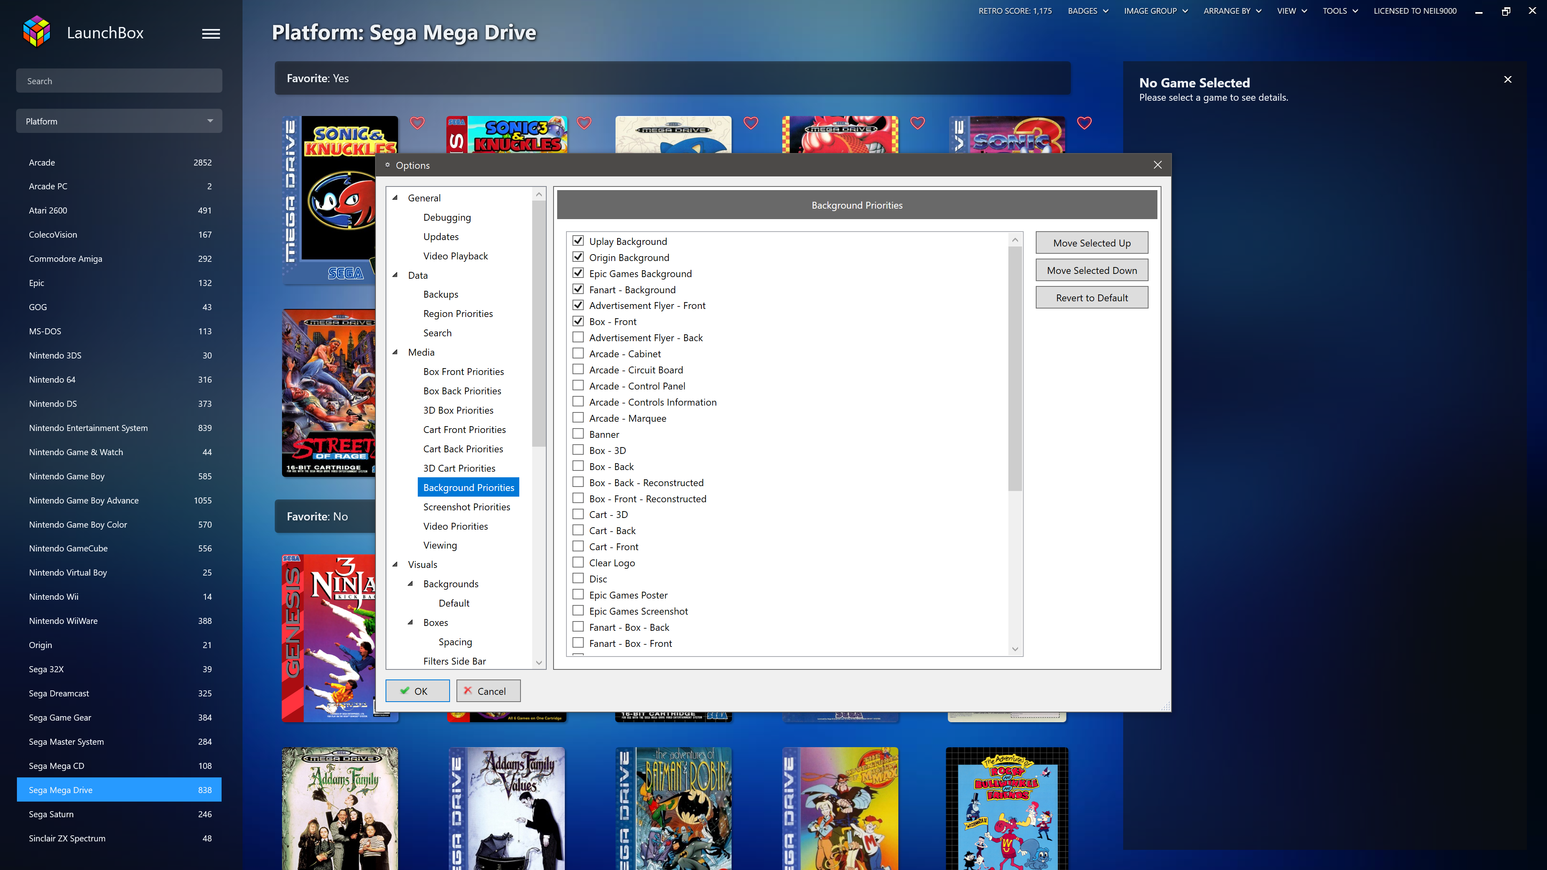Toggle heart beside third favorite game cover

(x=751, y=123)
